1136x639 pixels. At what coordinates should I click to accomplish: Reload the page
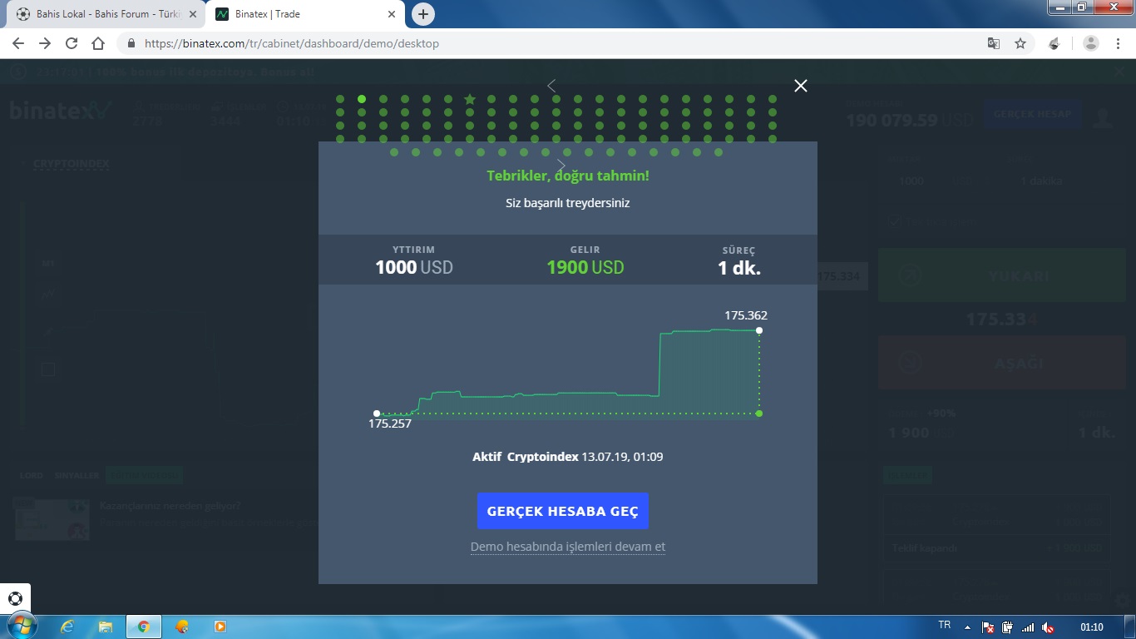click(x=72, y=43)
